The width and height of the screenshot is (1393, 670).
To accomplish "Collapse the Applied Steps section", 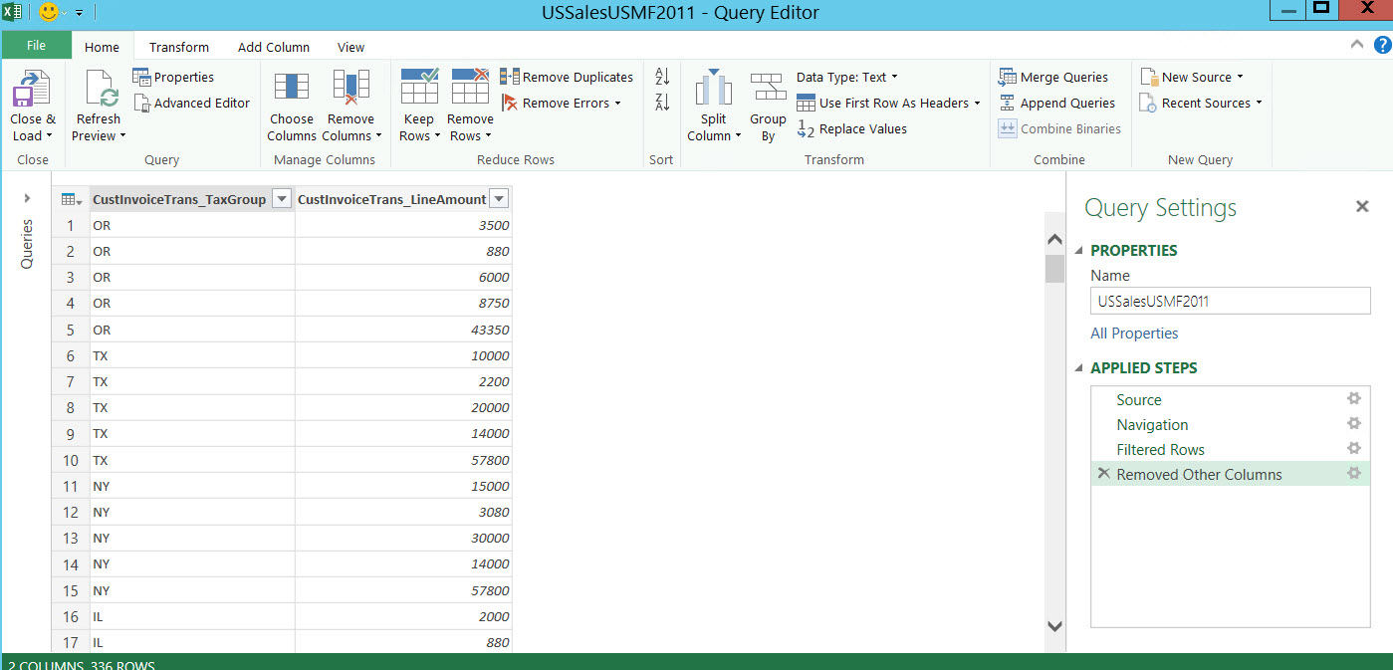I will 1079,368.
